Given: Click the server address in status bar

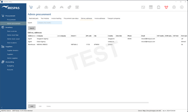Looking at the screenshot, I should [149, 111].
